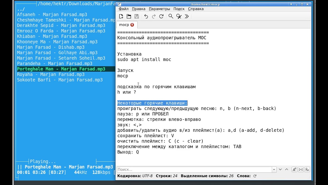Click the пауза: p или ПРОБЕЛ line
328x185 pixels.
pyautogui.click(x=143, y=114)
